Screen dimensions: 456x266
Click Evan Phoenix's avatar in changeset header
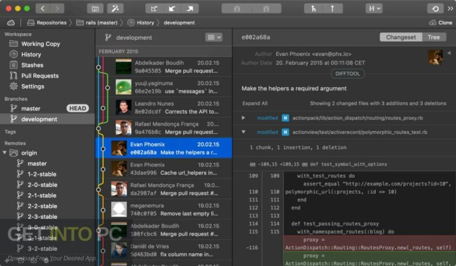coord(436,57)
